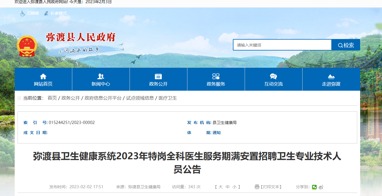Viewport: 382px width, 196px height.
Task: Click index number 015244251/2023-00002
Action: [x=72, y=123]
